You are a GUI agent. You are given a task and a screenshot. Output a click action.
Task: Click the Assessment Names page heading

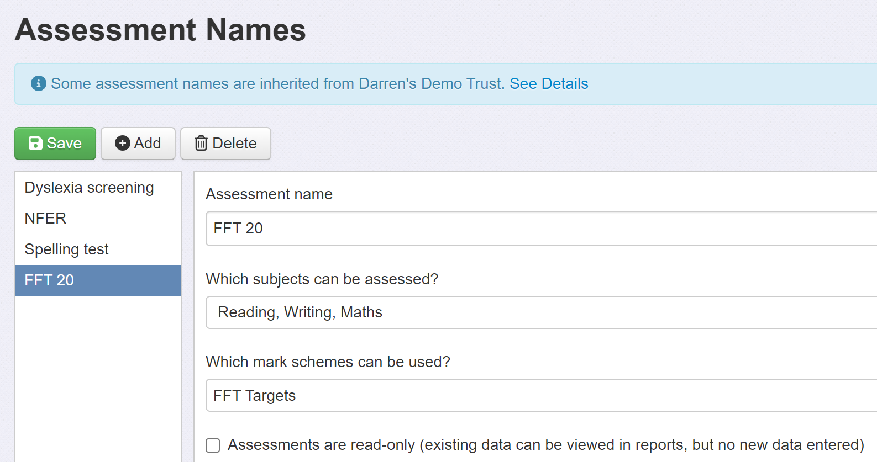160,30
